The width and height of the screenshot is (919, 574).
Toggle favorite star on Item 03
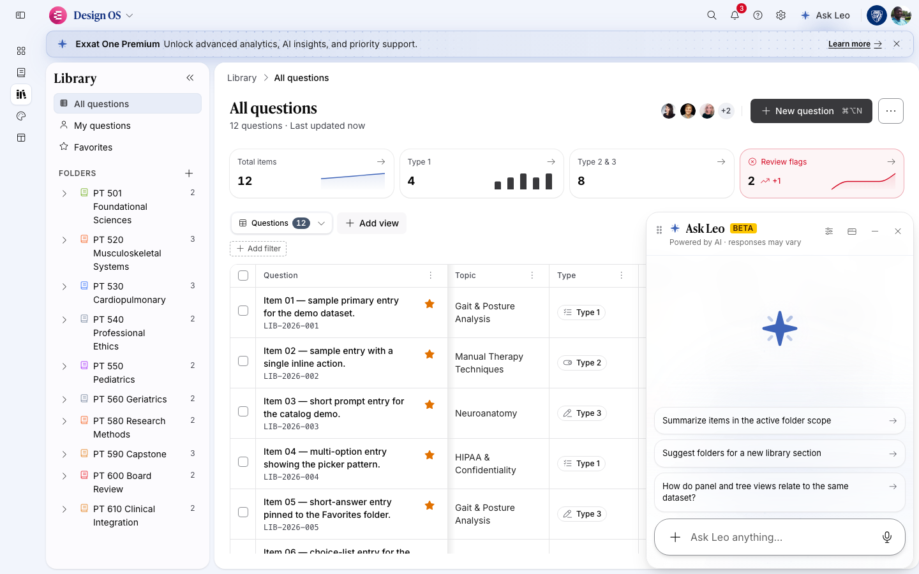click(x=430, y=404)
